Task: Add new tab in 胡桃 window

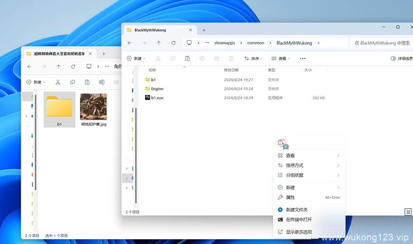Action: point(104,53)
